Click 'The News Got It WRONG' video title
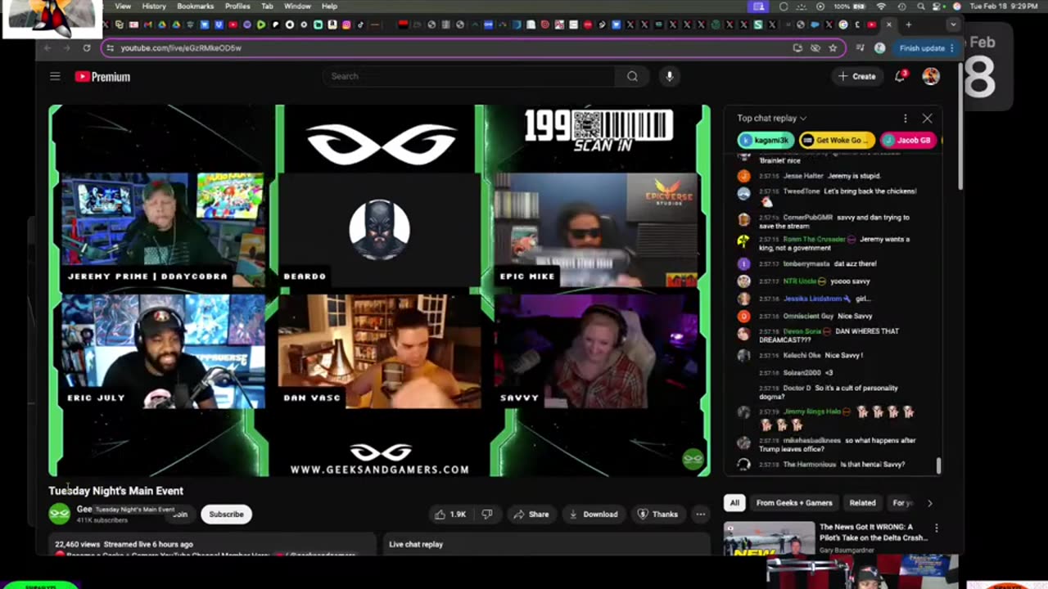Viewport: 1048px width, 589px height. pos(873,533)
